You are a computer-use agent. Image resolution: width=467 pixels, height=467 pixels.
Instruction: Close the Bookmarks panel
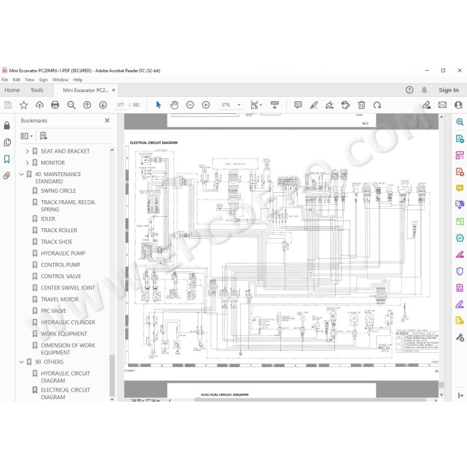[x=107, y=120]
